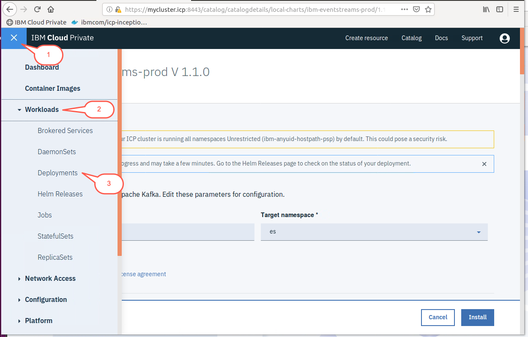This screenshot has height=337, width=528.
Task: Open DaemonSets page
Action: click(x=57, y=152)
